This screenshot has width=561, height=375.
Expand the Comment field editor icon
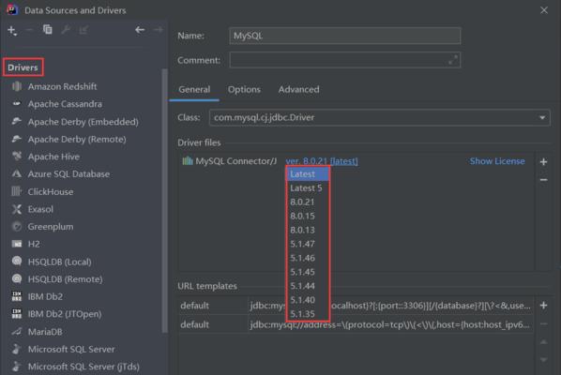pos(452,60)
